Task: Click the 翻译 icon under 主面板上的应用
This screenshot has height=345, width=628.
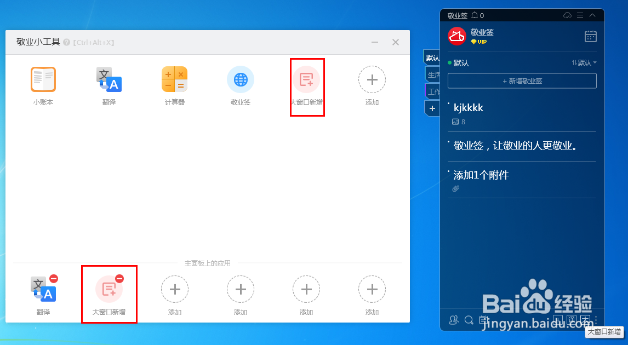Action: coord(43,289)
